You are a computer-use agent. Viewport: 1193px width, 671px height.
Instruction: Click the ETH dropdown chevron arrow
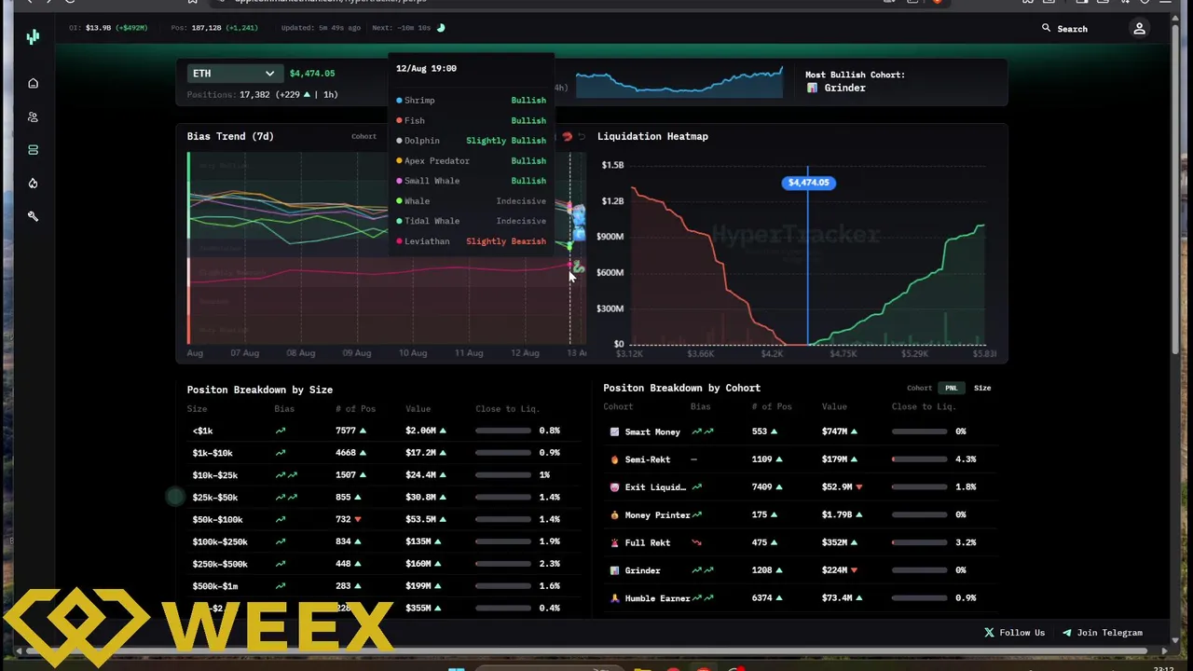[x=269, y=74]
